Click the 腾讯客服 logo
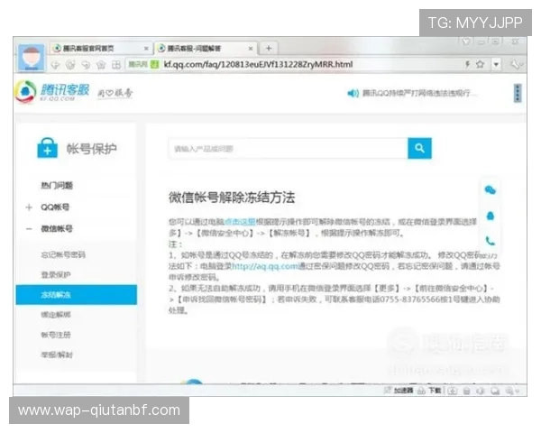This screenshot has height=433, width=541. pos(52,91)
